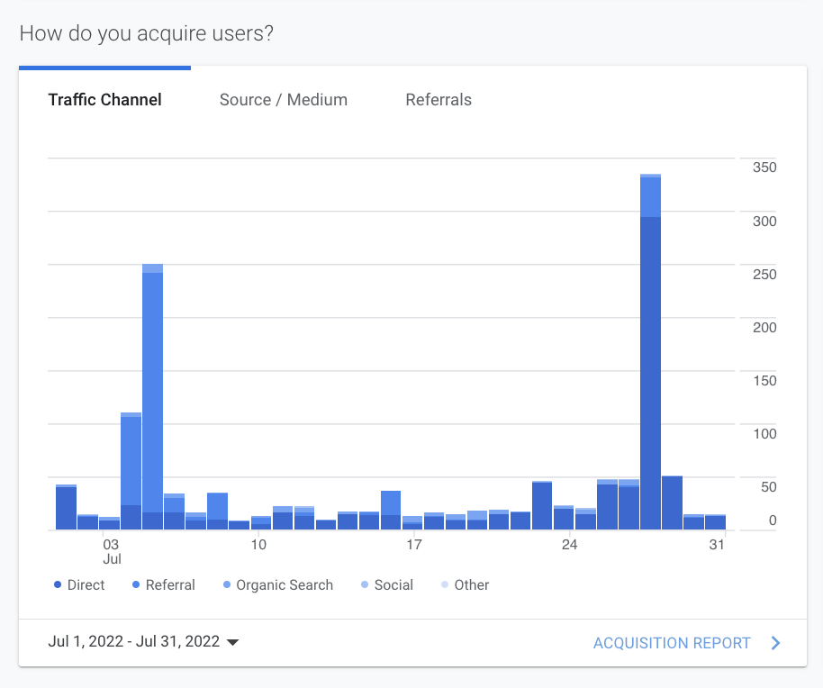
Task: Toggle the Organic Search legend label
Action: (285, 585)
